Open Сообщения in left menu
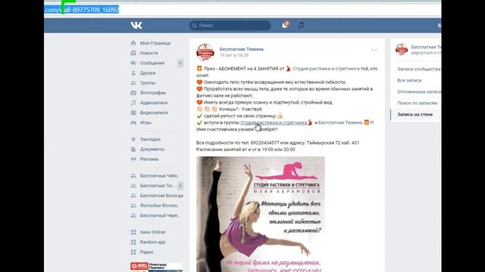485x272 pixels. (x=152, y=63)
